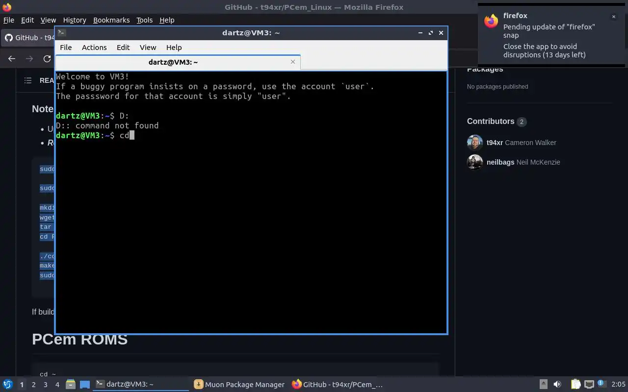Switch to workspace 3

[45, 385]
